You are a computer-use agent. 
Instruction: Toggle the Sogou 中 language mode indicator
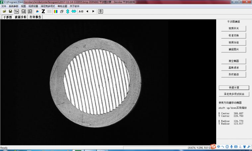pos(219,146)
